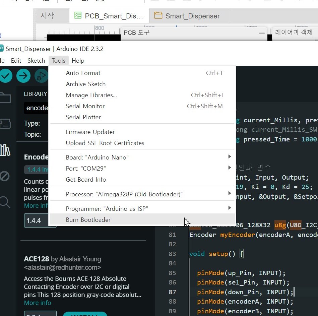Click the code line pinMode(up_Pin, INPUT)

(241, 273)
